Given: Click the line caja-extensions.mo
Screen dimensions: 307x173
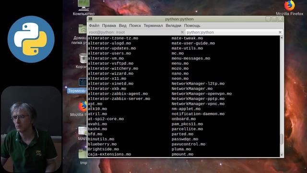Looking at the screenshot, I should (x=109, y=154).
